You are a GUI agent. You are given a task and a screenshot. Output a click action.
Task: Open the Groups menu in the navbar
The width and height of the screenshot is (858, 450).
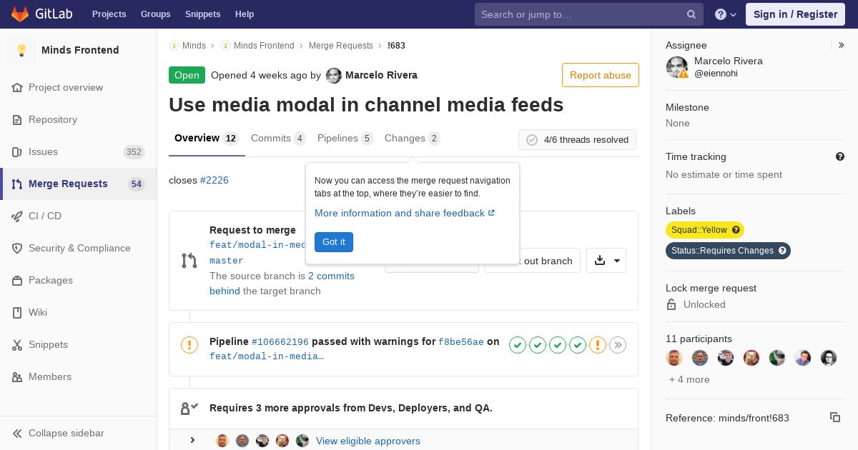[x=155, y=14]
